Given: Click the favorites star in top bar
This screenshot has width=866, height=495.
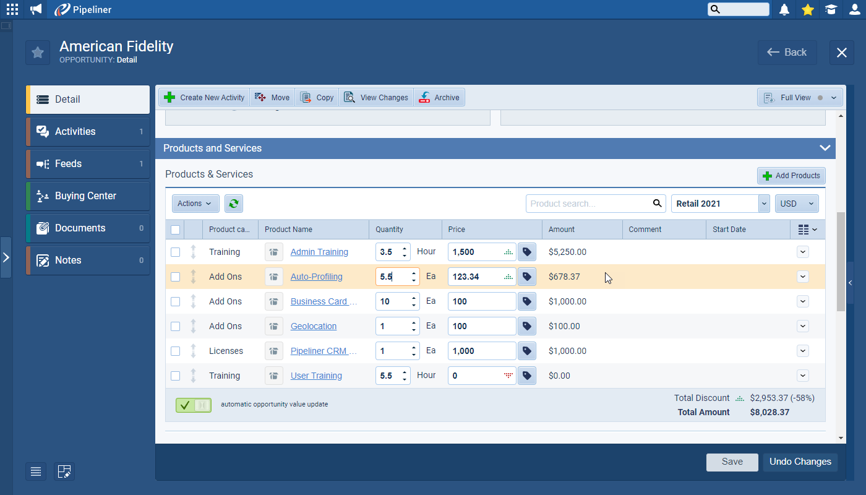Looking at the screenshot, I should pyautogui.click(x=807, y=9).
